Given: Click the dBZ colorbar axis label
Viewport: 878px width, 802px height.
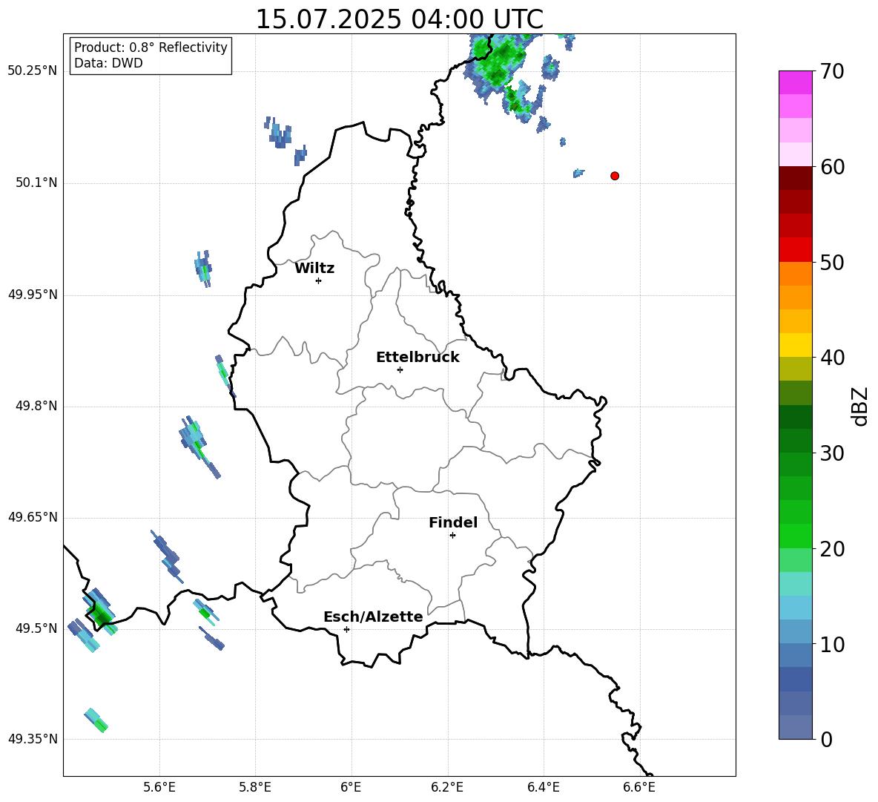Looking at the screenshot, I should click(x=861, y=406).
